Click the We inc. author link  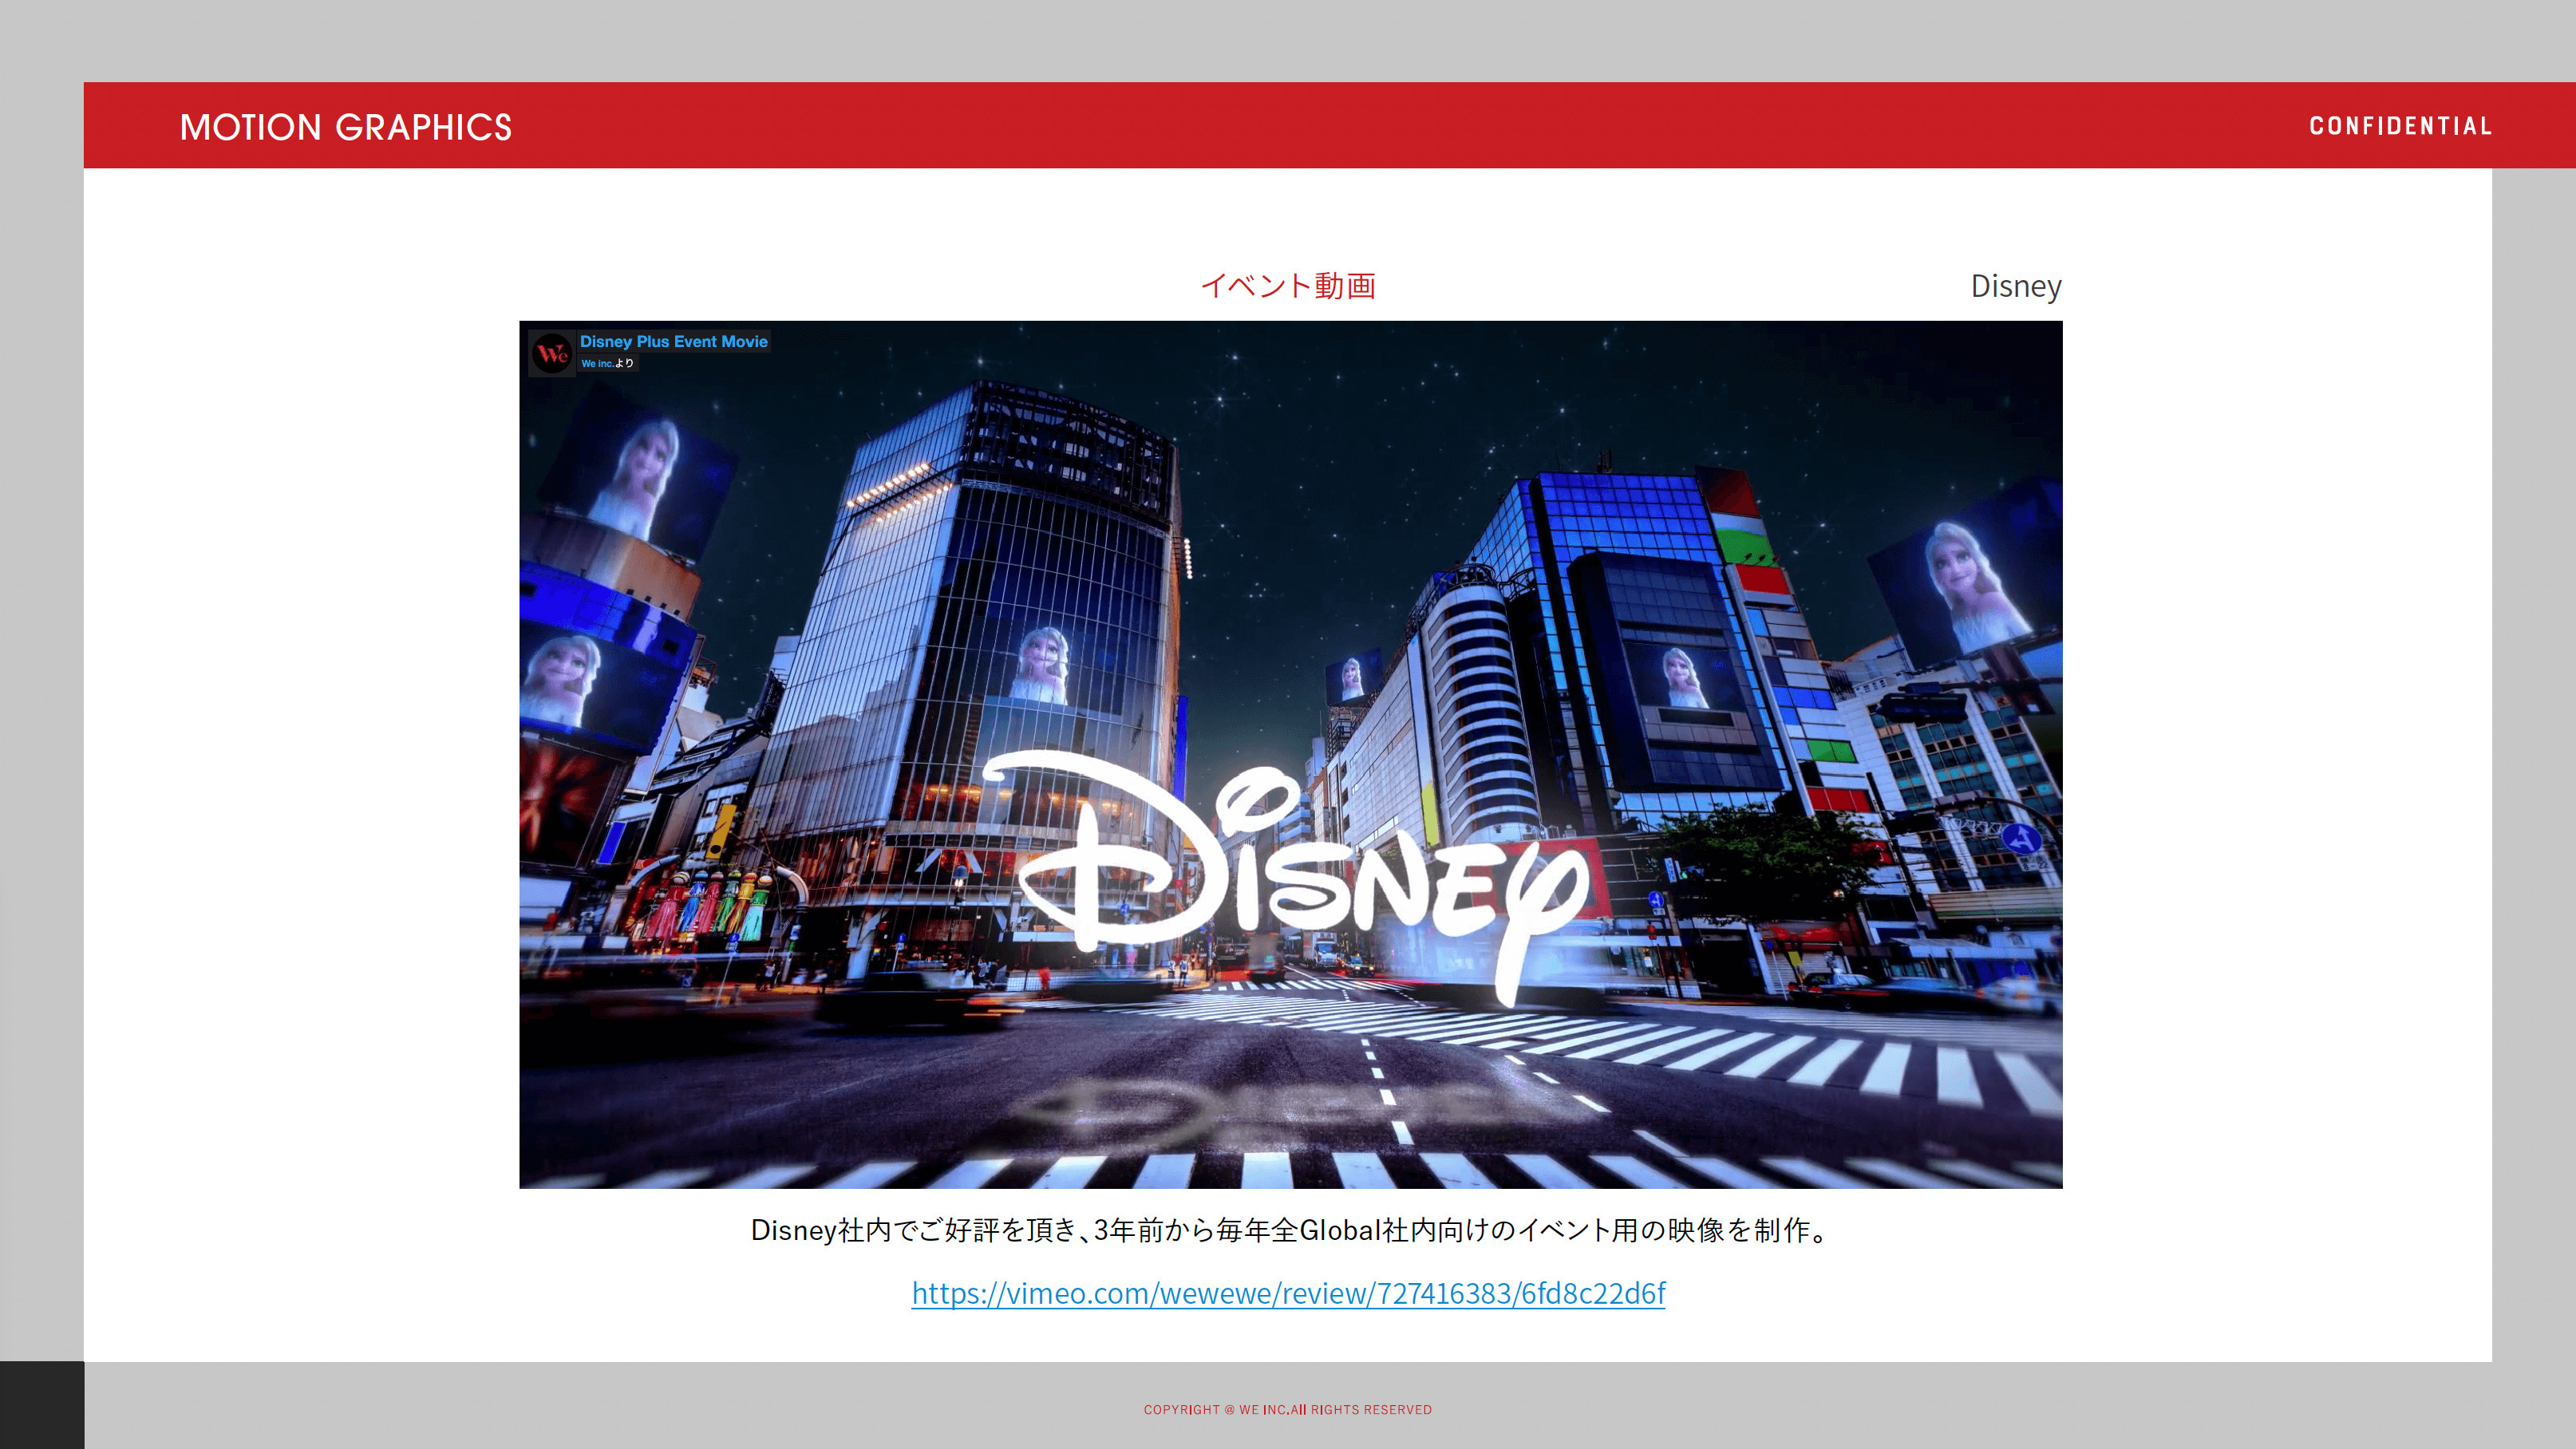pos(597,364)
